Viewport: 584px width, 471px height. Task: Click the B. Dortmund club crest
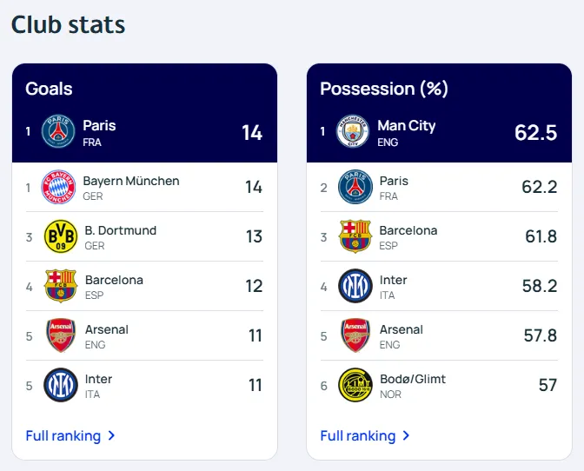pyautogui.click(x=60, y=236)
